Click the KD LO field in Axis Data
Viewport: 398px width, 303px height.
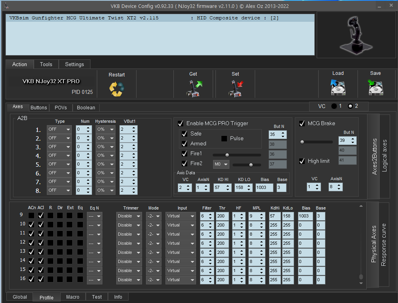[x=243, y=188]
